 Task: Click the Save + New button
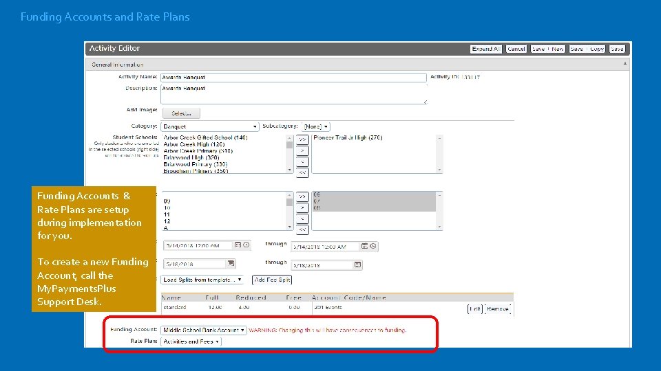547,49
